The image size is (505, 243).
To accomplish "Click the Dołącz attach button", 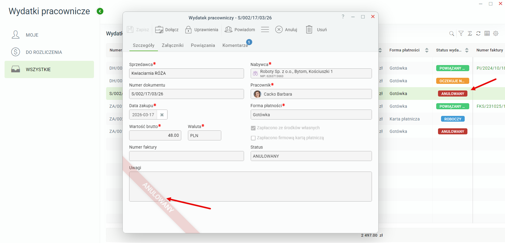I will (x=167, y=30).
